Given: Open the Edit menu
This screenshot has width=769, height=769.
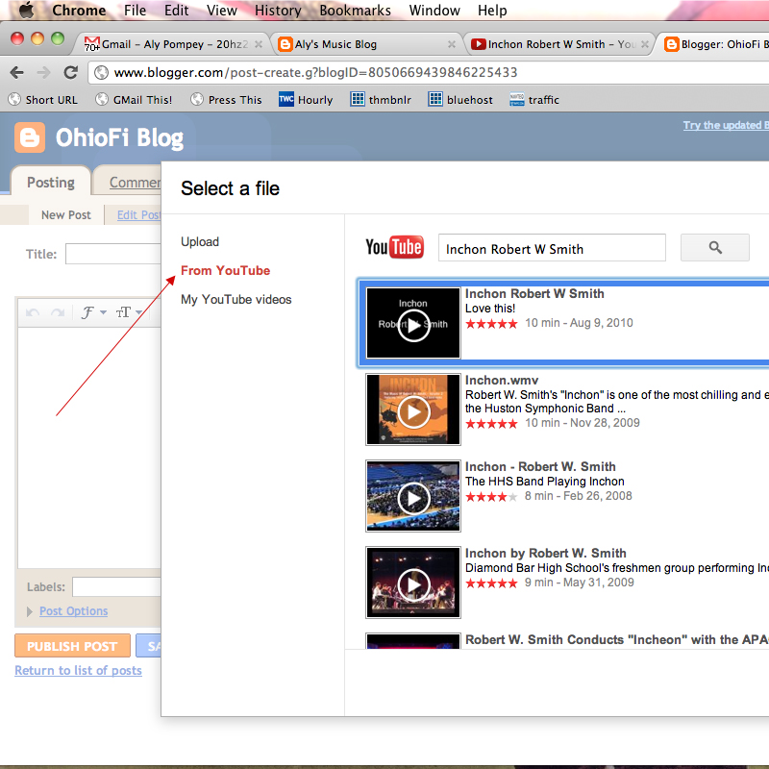Looking at the screenshot, I should (176, 11).
